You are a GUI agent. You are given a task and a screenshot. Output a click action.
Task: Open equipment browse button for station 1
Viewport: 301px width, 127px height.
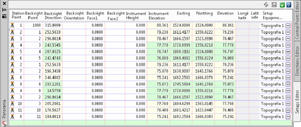pyautogui.click(x=288, y=26)
